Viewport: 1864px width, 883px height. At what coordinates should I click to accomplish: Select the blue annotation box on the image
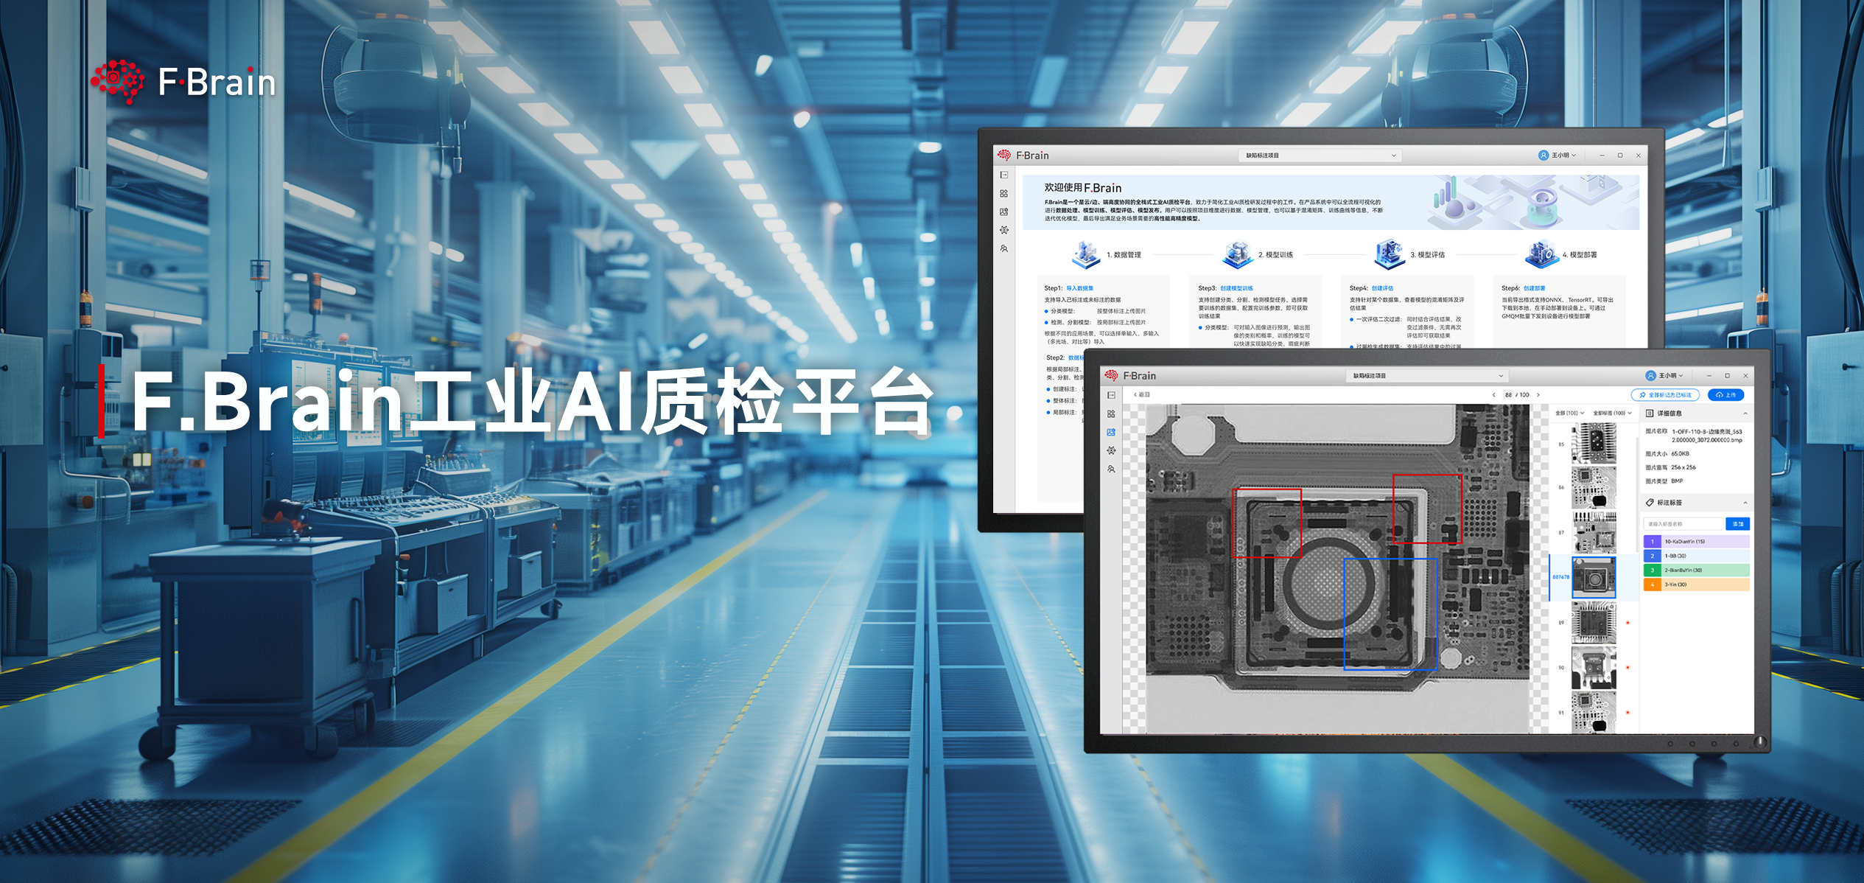1390,614
